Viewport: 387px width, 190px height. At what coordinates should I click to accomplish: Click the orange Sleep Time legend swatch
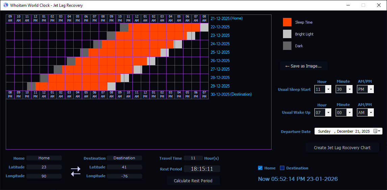(x=287, y=22)
